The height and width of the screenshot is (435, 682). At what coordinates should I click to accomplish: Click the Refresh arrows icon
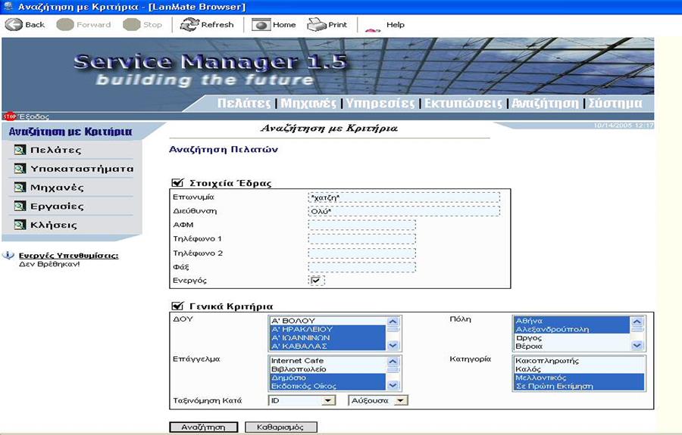(x=189, y=25)
